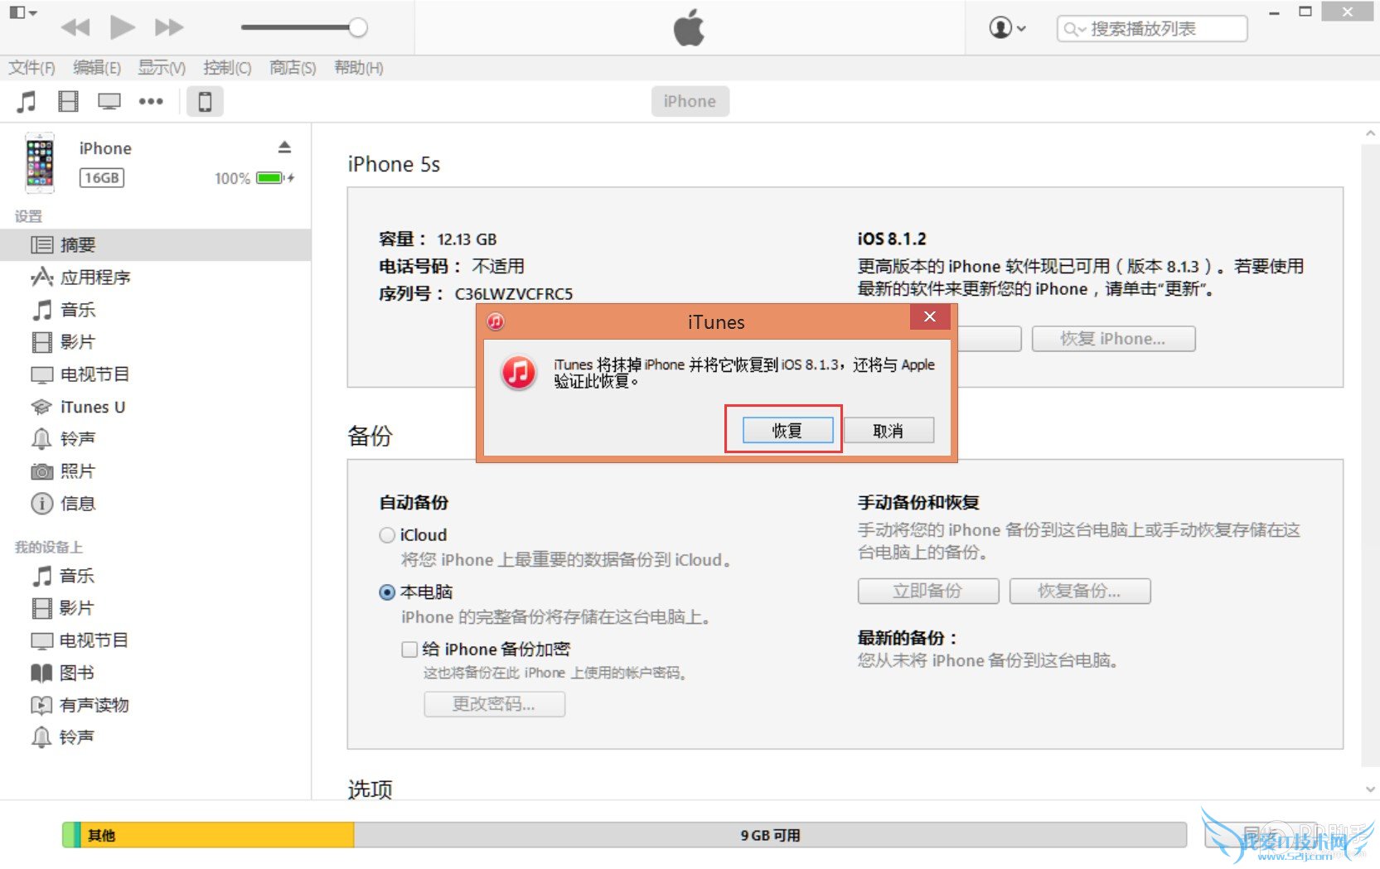Viewport: 1380px width, 869px height.
Task: Click the iPhone tab in the toolbar
Action: tap(690, 101)
